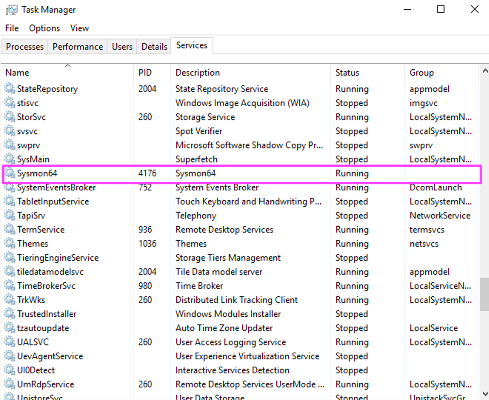Click the Themes service gear icon
Viewport: 489px width, 400px height.
click(x=10, y=243)
